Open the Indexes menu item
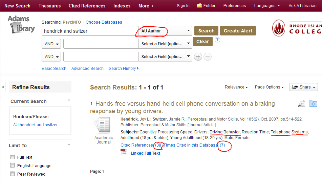The height and width of the screenshot is (181, 322). pyautogui.click(x=122, y=6)
